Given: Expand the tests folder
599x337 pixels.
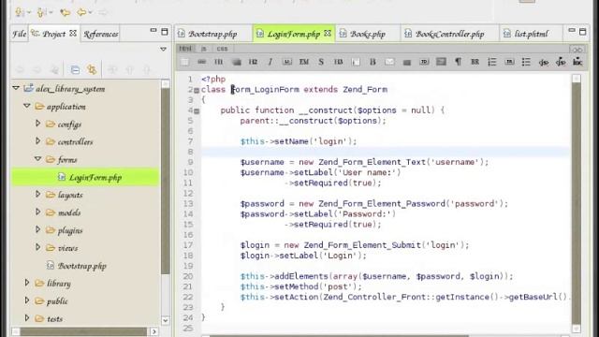Looking at the screenshot, I should [x=27, y=318].
